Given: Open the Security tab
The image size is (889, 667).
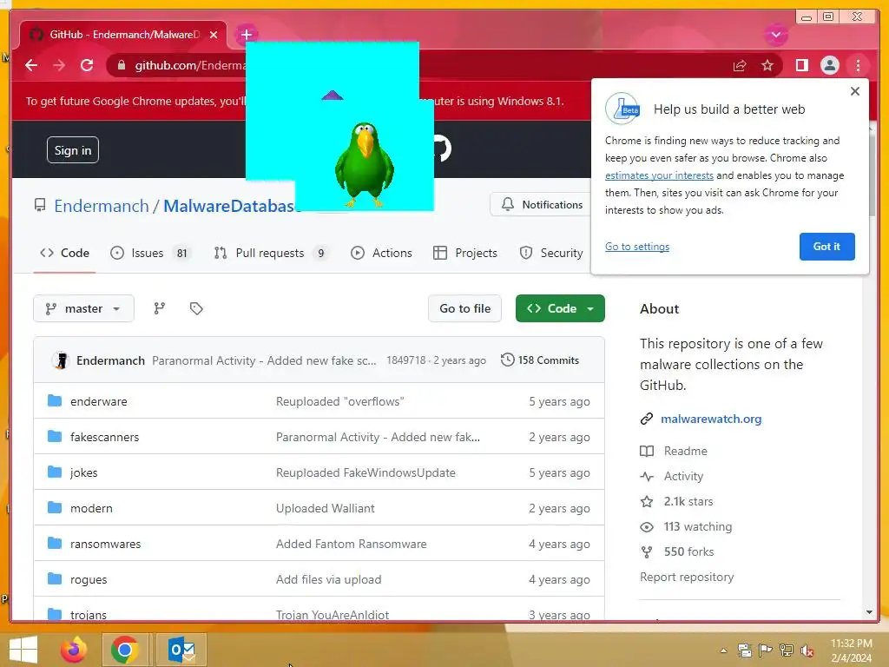Looking at the screenshot, I should coord(551,253).
